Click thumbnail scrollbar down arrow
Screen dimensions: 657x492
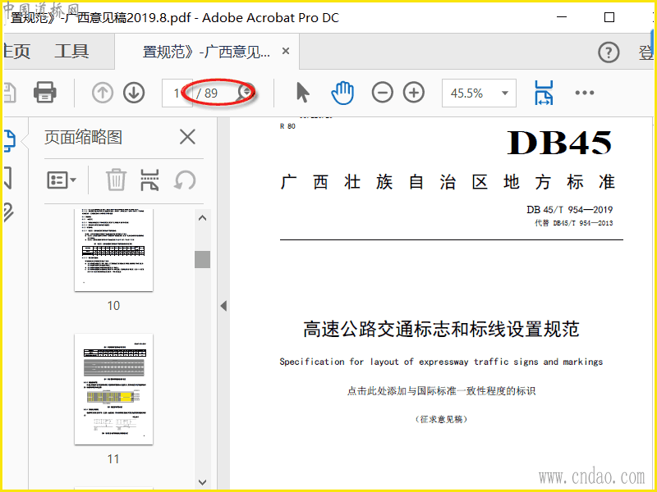[202, 482]
